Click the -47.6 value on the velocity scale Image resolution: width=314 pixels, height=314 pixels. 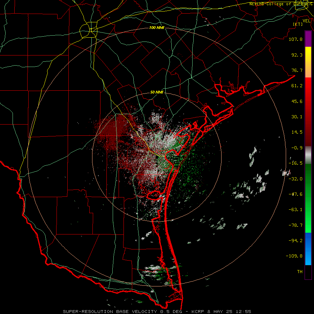click(x=296, y=194)
